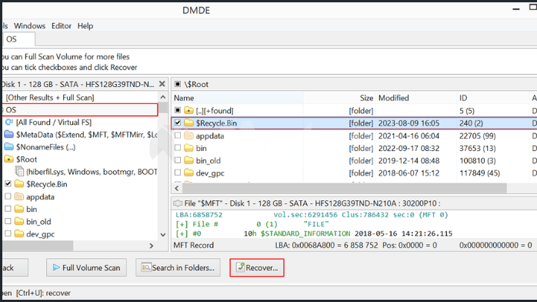537x302 pixels.
Task: Click the $Root folder icon in tree
Action: [8, 159]
